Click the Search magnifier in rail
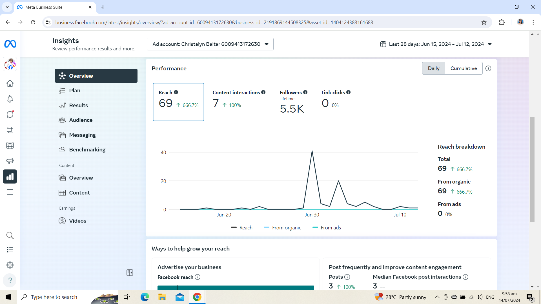541x304 pixels. [x=10, y=235]
